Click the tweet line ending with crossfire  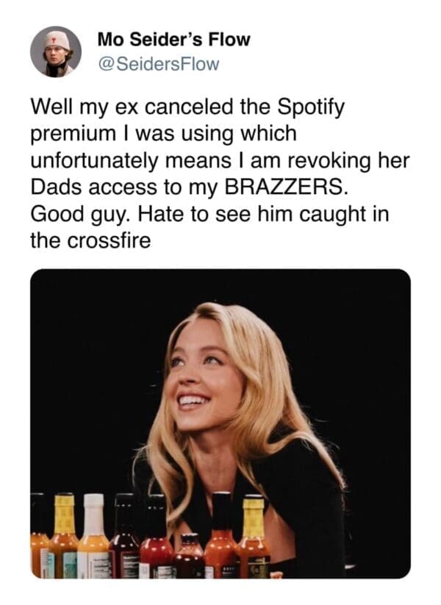[x=90, y=240]
